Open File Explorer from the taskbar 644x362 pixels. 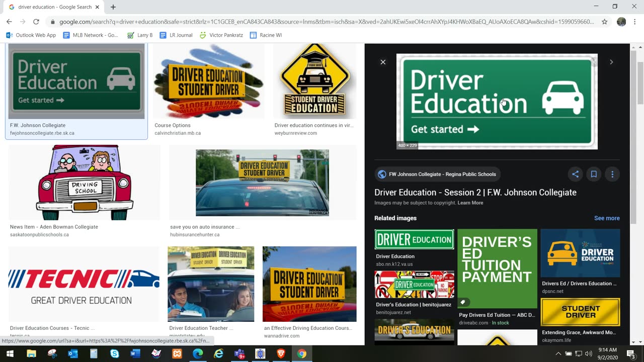31,353
